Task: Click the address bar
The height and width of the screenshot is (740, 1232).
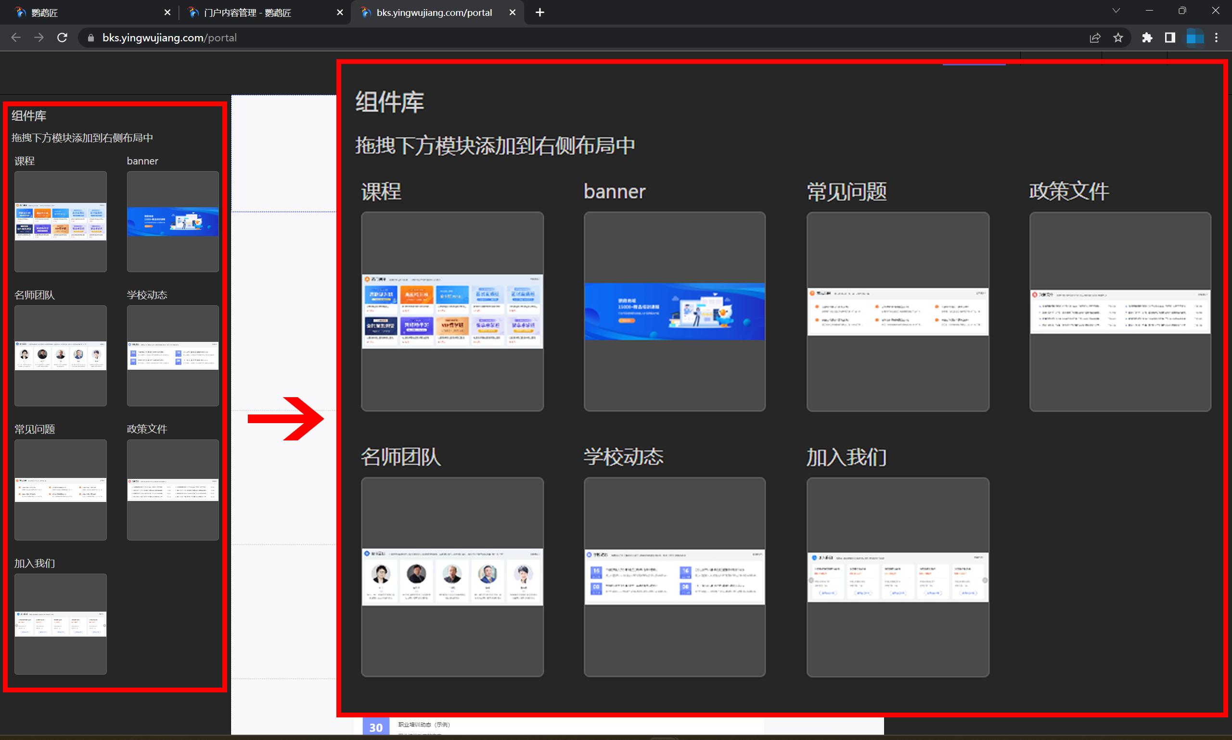Action: click(299, 38)
